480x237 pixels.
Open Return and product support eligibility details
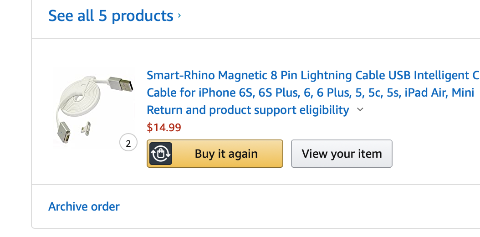248,110
